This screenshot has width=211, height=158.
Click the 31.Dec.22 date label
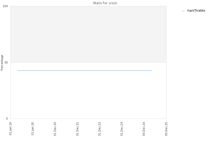point(99,129)
